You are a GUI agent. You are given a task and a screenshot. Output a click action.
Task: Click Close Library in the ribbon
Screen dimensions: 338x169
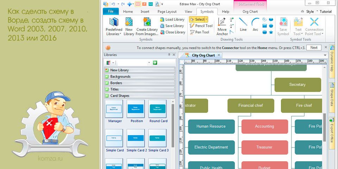pos(172,32)
